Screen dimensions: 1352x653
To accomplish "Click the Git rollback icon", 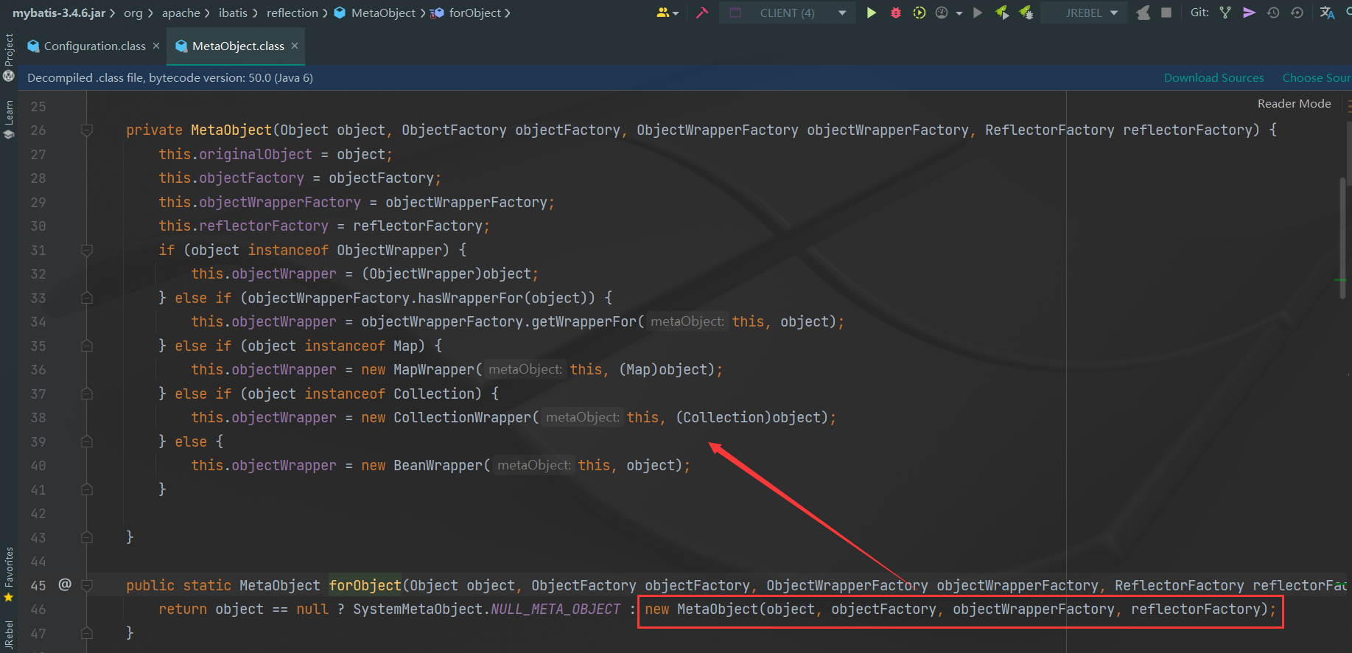I will (1297, 13).
